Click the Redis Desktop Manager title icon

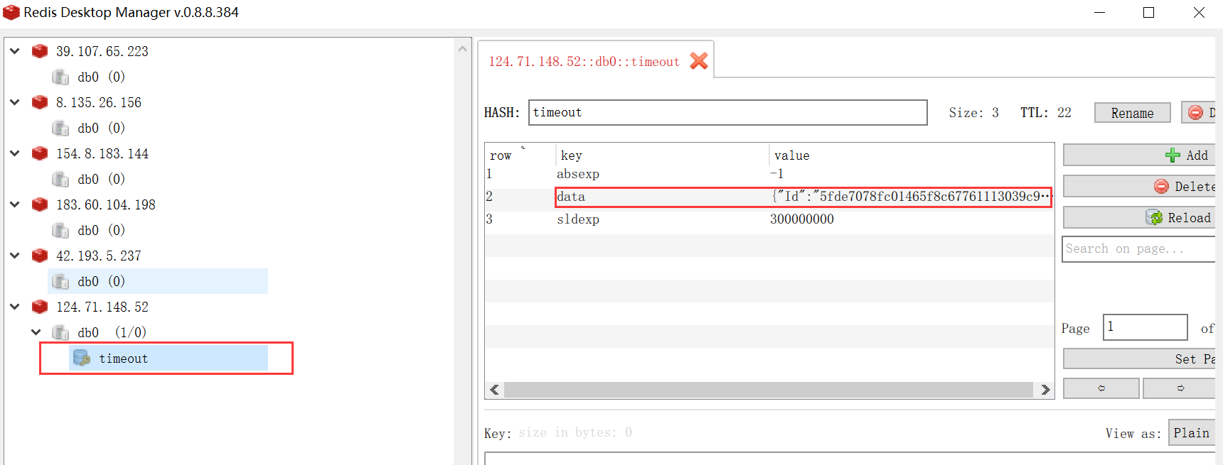11,12
